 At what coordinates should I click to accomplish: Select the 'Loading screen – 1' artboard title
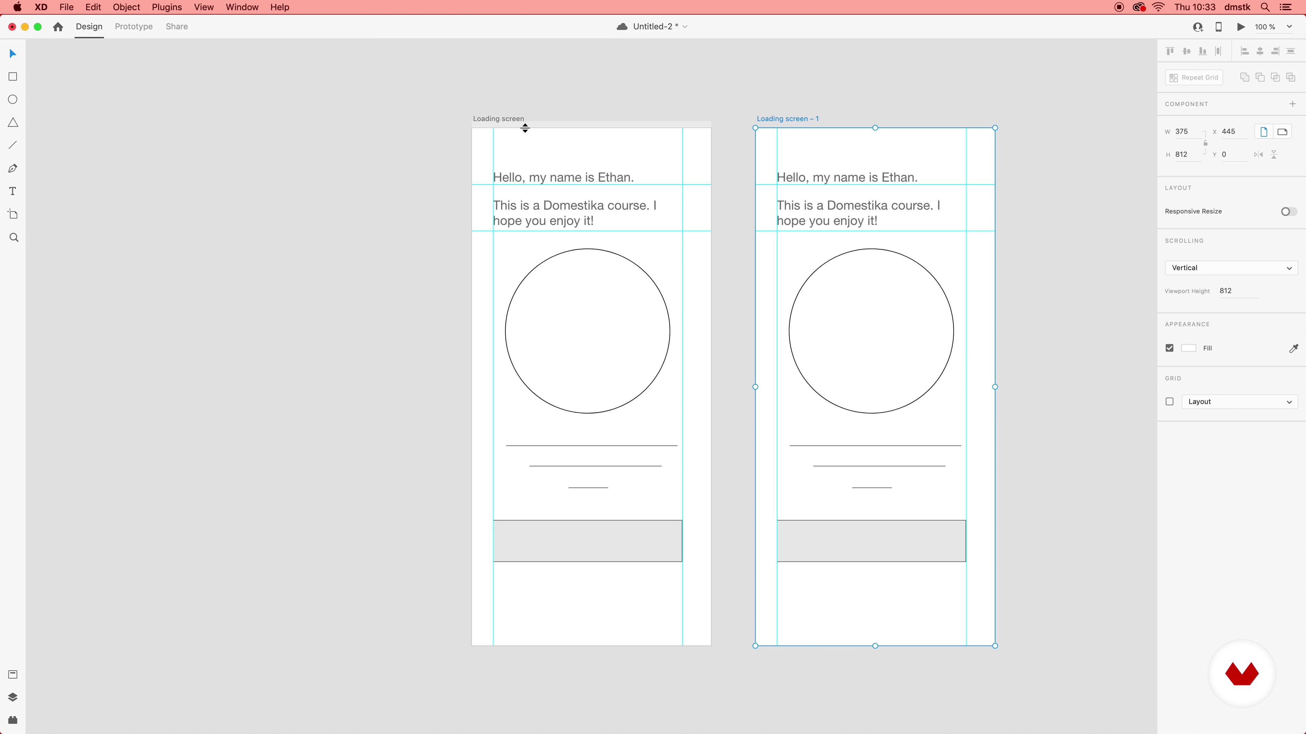click(x=787, y=119)
